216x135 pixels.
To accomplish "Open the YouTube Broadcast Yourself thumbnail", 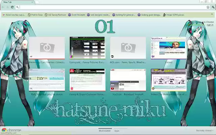I will tap(128, 80).
